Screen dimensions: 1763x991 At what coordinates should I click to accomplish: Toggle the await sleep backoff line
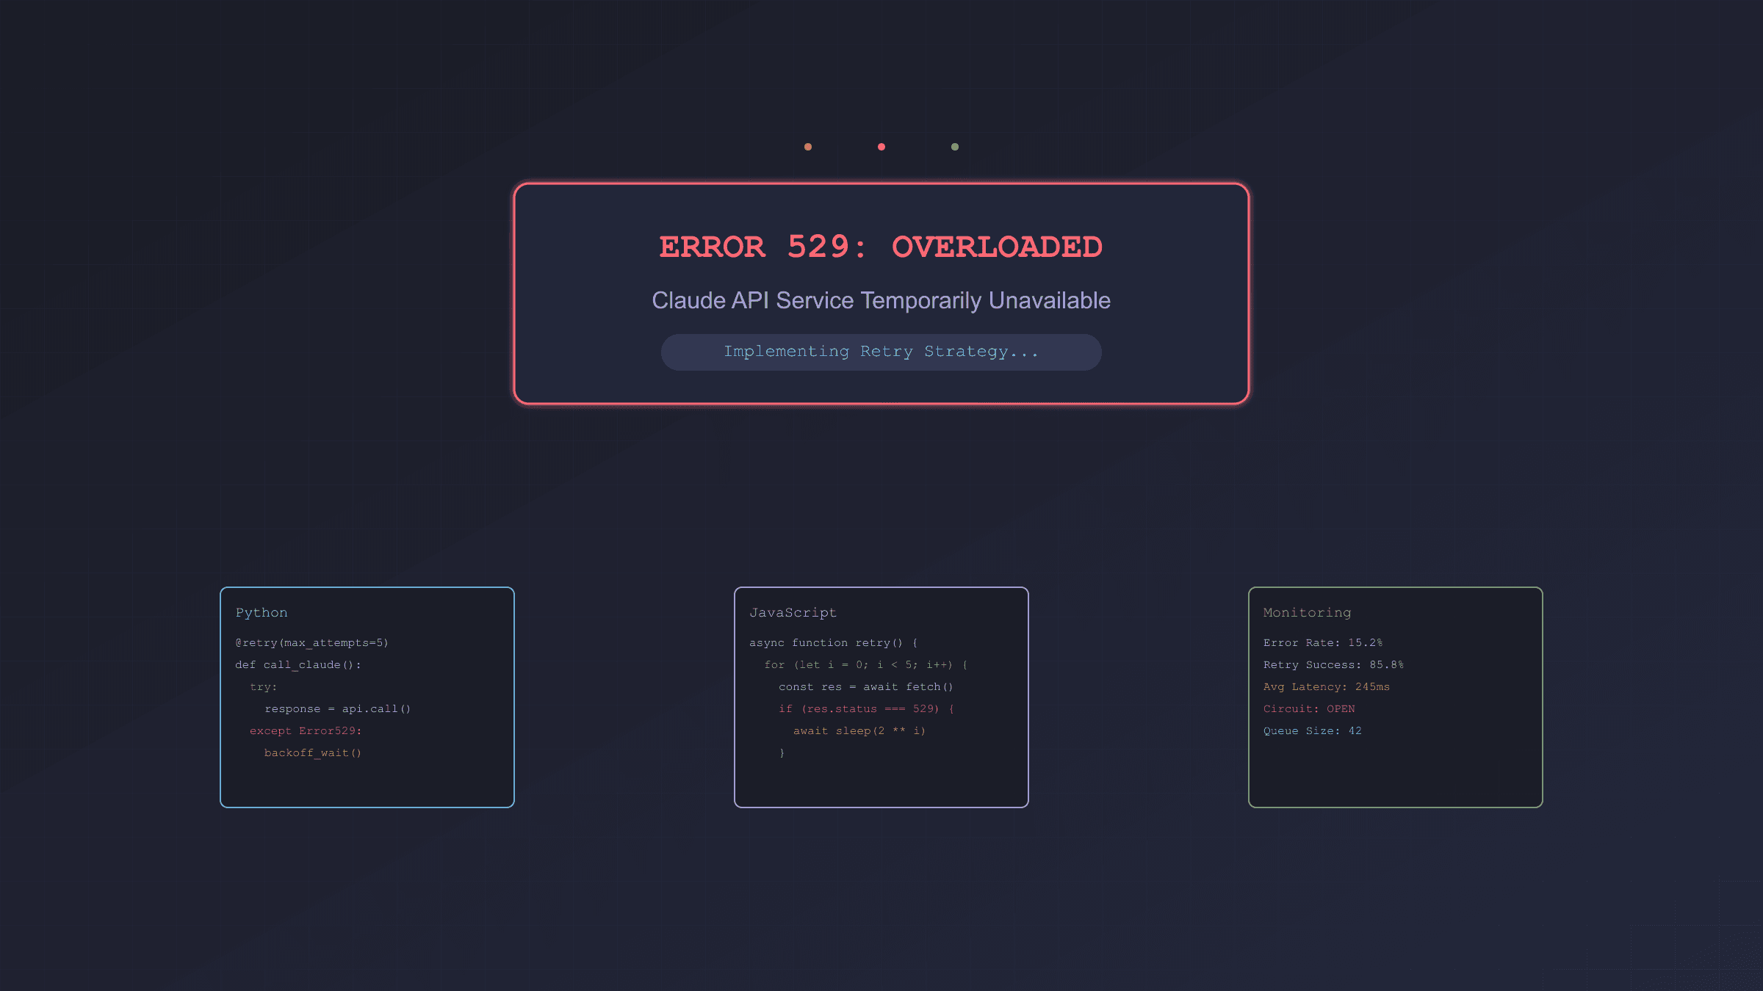coord(858,730)
